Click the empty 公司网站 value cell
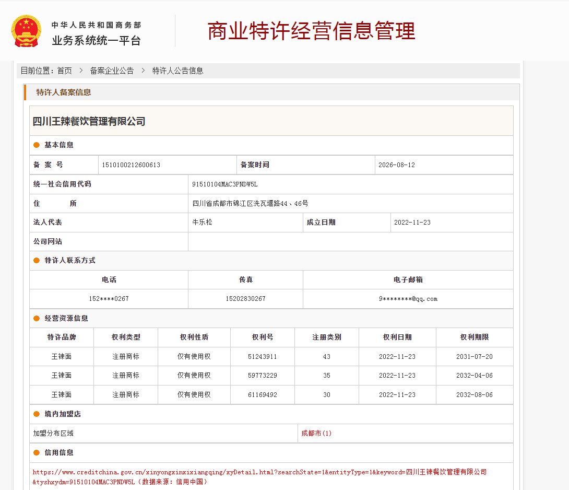 pos(351,241)
